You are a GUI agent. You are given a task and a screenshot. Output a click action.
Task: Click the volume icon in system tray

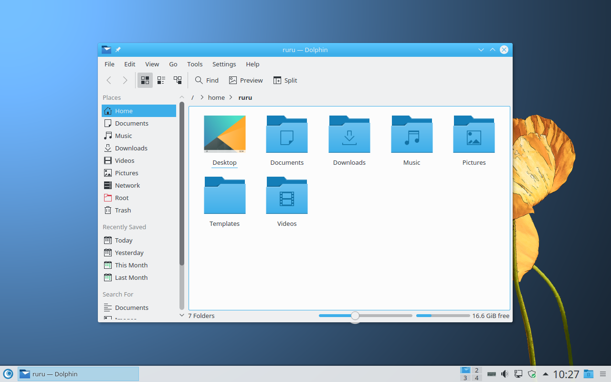point(505,374)
